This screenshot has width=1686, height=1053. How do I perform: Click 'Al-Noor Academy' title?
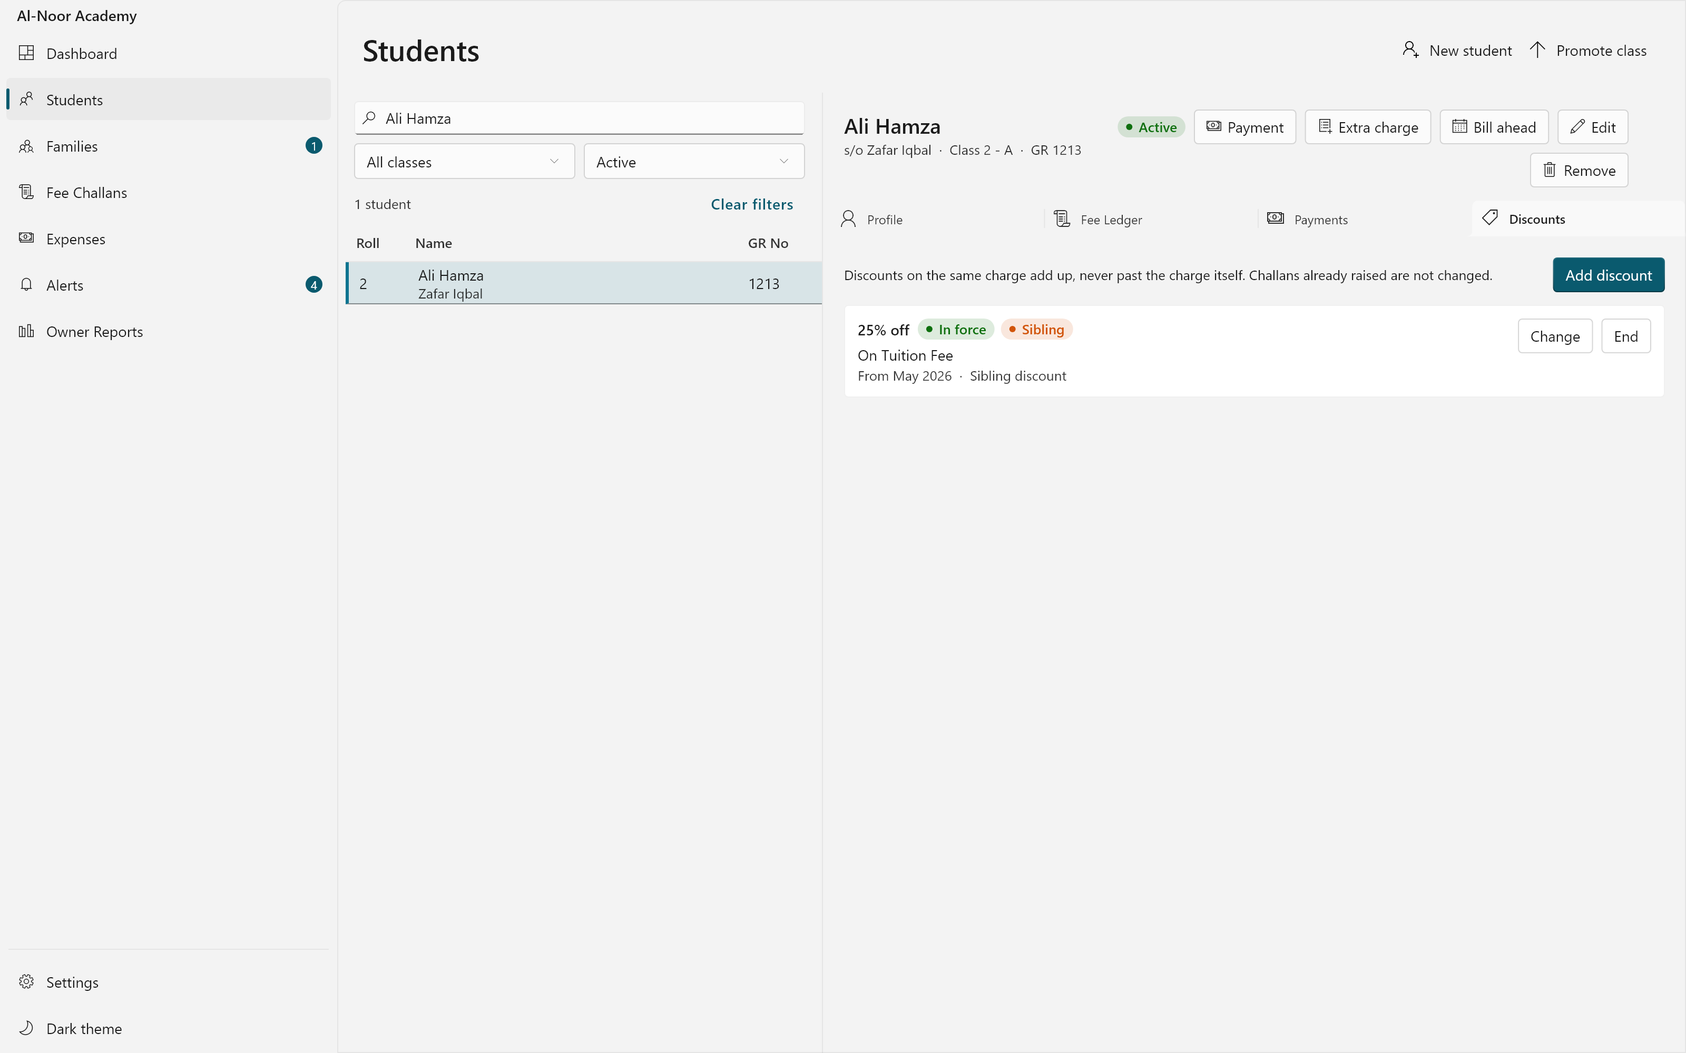(76, 15)
